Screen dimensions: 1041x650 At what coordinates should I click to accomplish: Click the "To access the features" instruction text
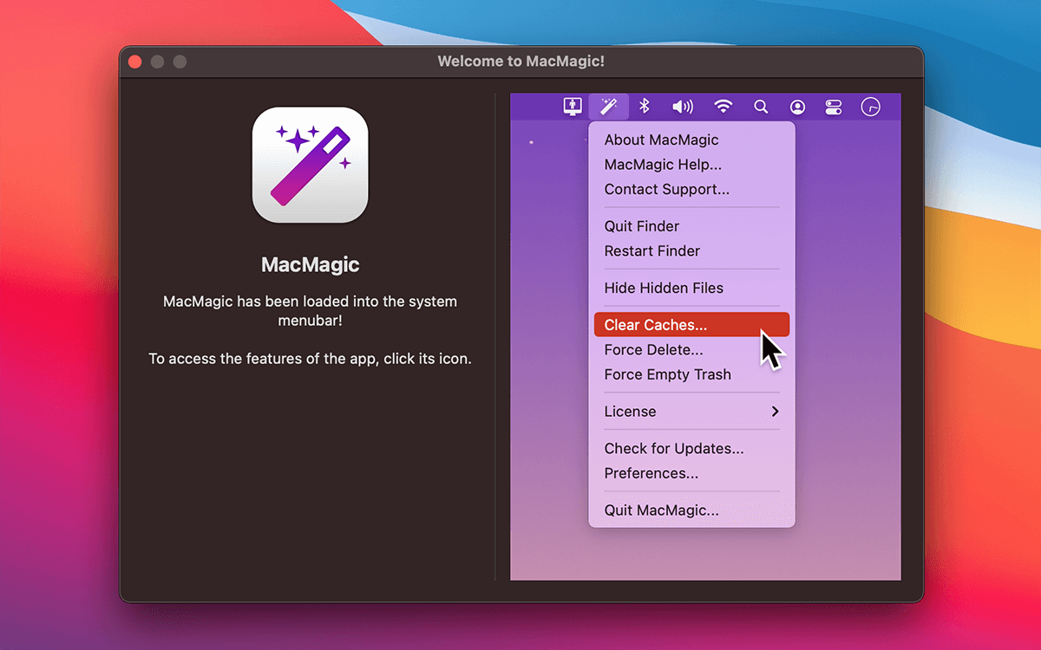311,358
